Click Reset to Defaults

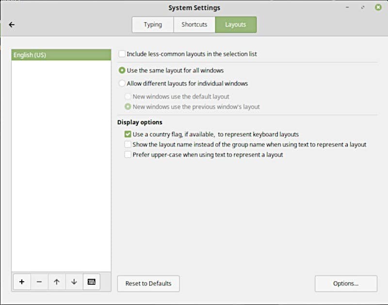point(148,283)
